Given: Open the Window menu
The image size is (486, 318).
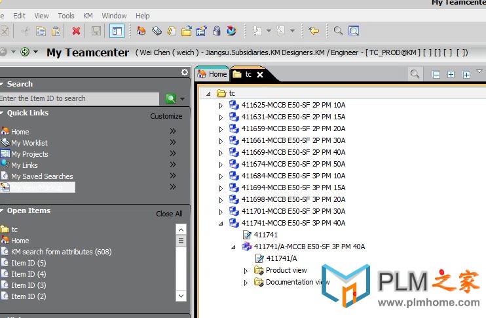Looking at the screenshot, I should [x=114, y=16].
